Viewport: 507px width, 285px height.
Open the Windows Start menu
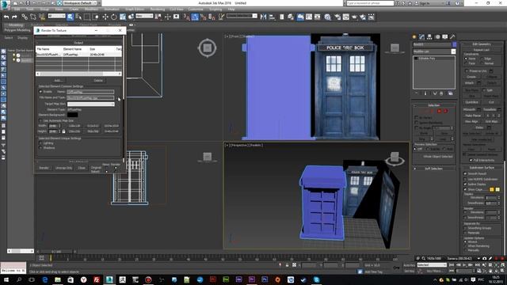[x=6, y=279]
